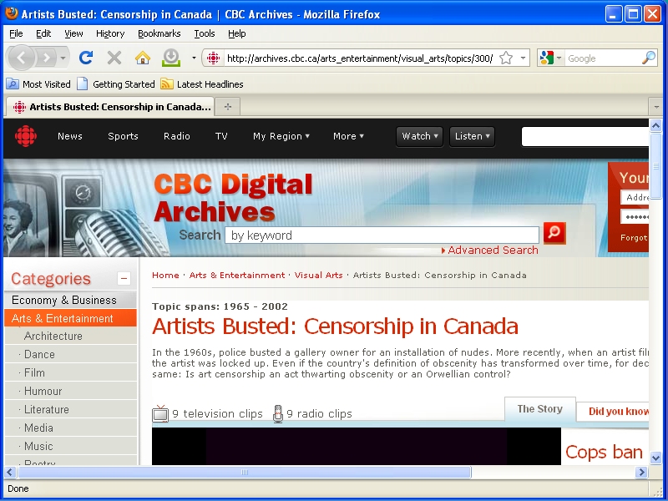The image size is (668, 501).
Task: Click the Google search magnifier icon
Action: tap(648, 58)
